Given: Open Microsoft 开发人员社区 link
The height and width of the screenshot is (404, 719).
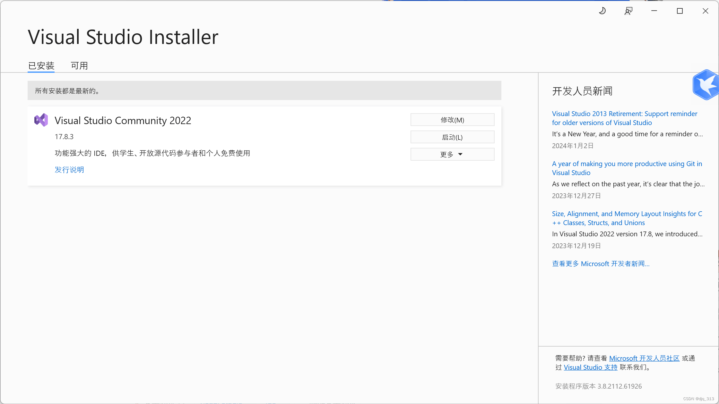Looking at the screenshot, I should [x=644, y=358].
